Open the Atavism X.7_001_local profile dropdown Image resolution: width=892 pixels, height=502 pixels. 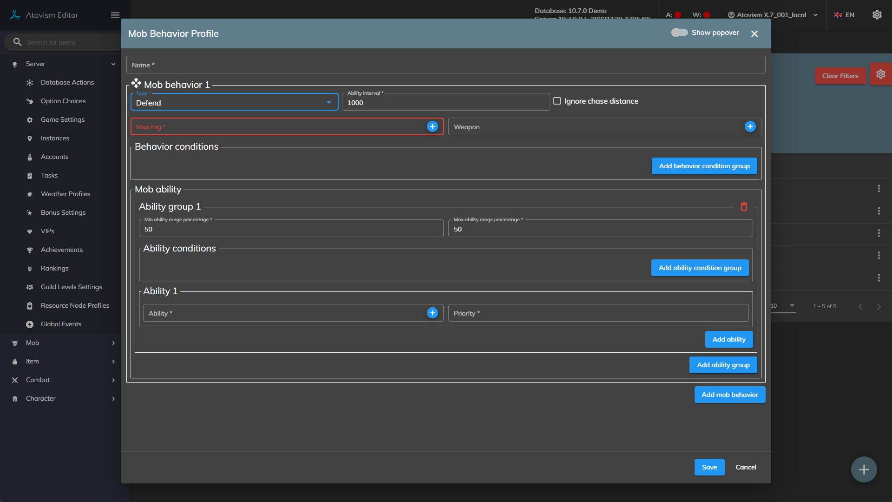pyautogui.click(x=772, y=15)
